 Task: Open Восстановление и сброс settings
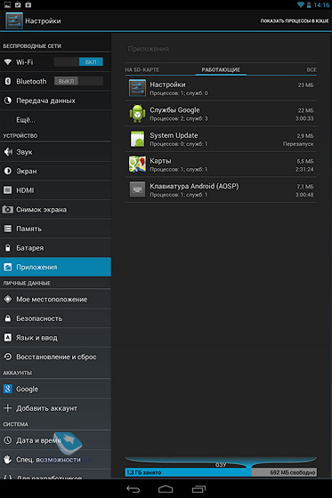tap(56, 357)
